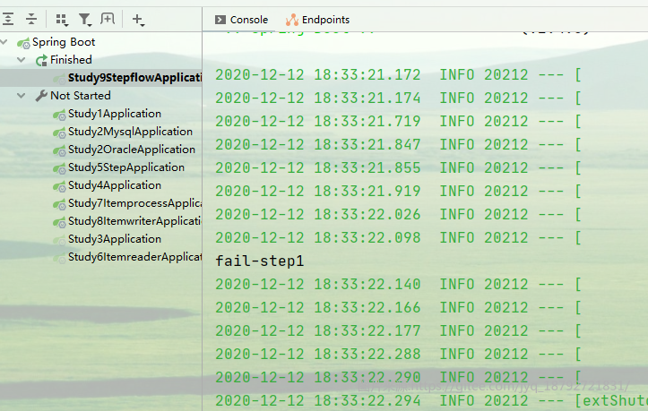648x411 pixels.
Task: Click the Study7ItemprocessApplication Spring icon
Action: [59, 204]
